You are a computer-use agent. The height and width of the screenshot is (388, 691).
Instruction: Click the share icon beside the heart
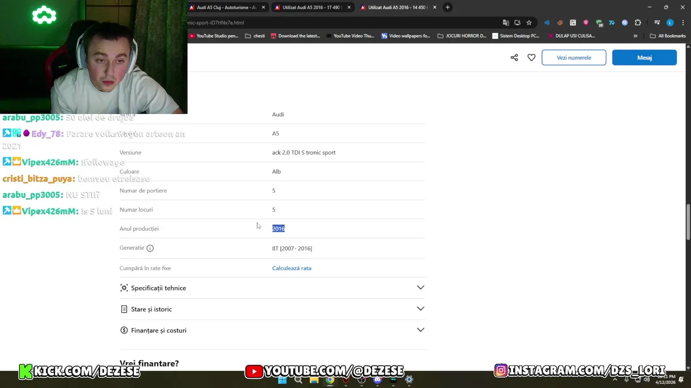(514, 58)
